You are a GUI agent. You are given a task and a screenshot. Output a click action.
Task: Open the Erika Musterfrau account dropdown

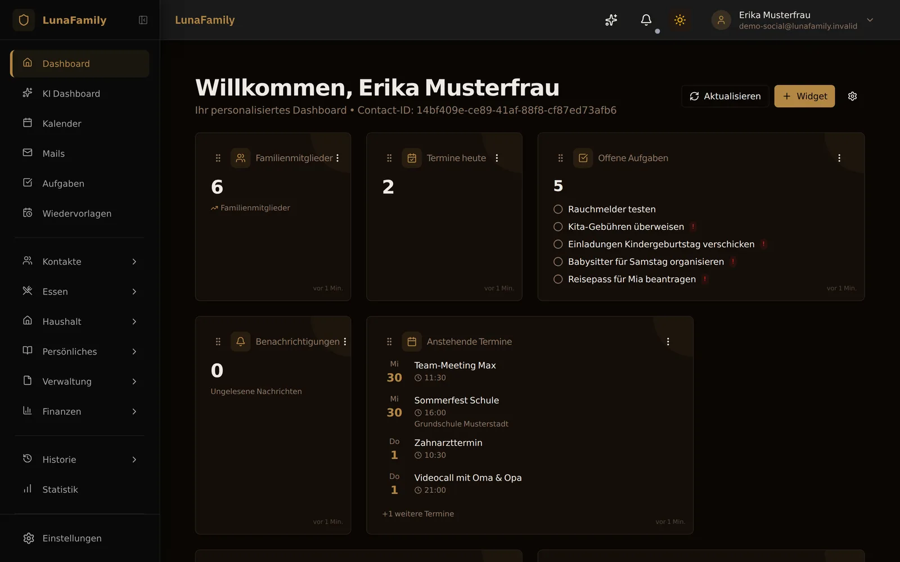click(793, 20)
